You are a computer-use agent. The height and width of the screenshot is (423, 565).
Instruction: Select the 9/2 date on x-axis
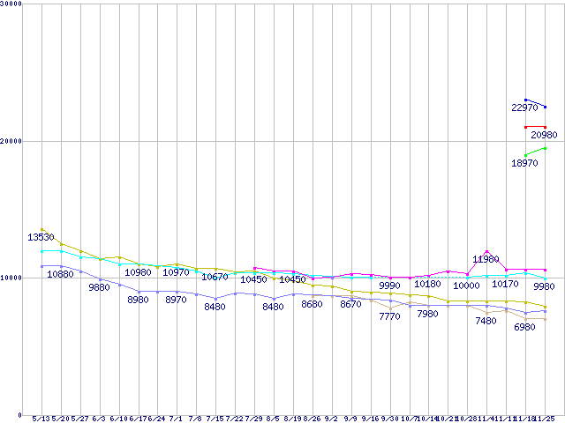332,418
